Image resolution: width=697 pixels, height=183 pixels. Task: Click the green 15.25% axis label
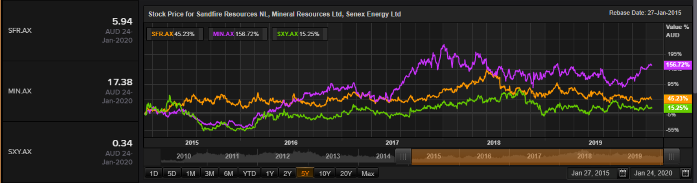(x=677, y=108)
